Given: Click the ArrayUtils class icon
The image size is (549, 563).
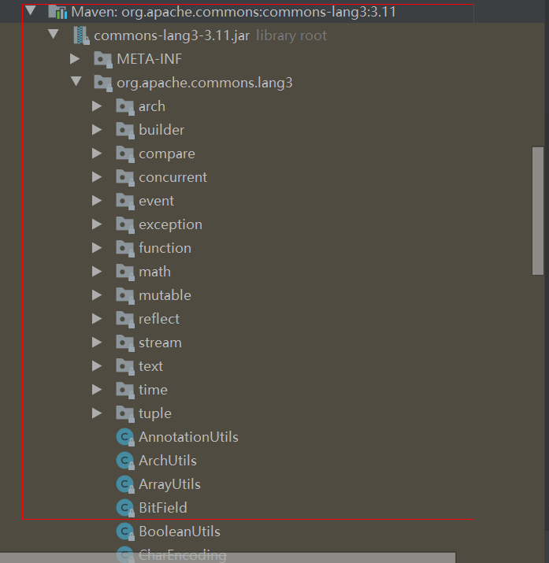Looking at the screenshot, I should [125, 485].
